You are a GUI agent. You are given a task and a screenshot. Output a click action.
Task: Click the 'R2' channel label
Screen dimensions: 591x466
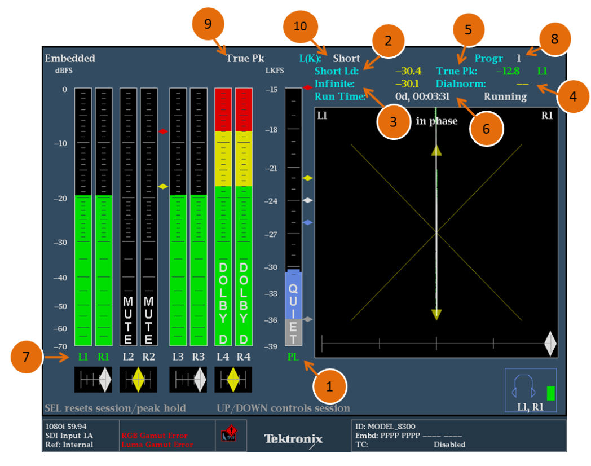click(148, 357)
